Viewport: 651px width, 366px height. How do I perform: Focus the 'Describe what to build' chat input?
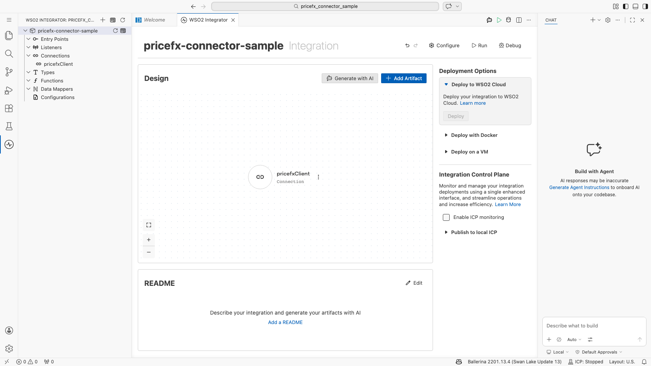click(594, 326)
